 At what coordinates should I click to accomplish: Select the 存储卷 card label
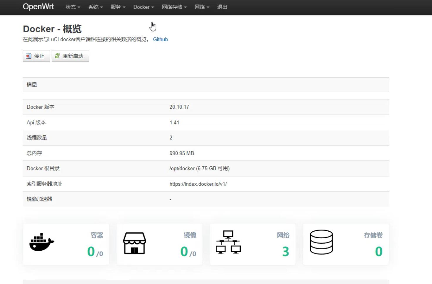point(373,235)
